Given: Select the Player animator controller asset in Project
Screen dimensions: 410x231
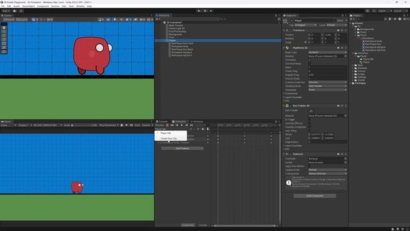Looking at the screenshot, I should coord(365,62).
